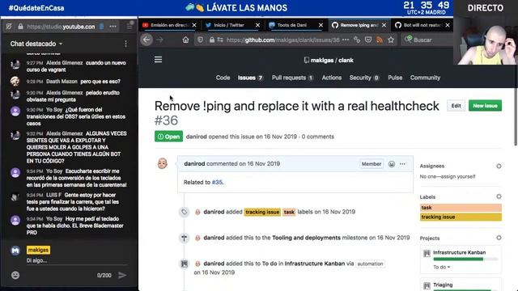The width and height of the screenshot is (518, 291).
Task: Click the green New issue button
Action: [x=485, y=106]
